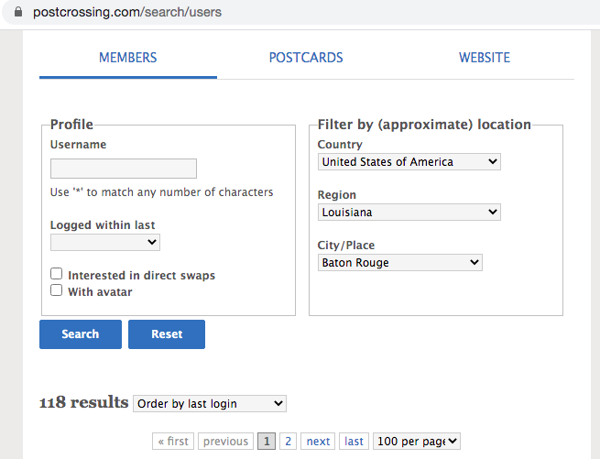This screenshot has height=459, width=600.
Task: Switch to the POSTCARDS tab
Action: tap(306, 58)
